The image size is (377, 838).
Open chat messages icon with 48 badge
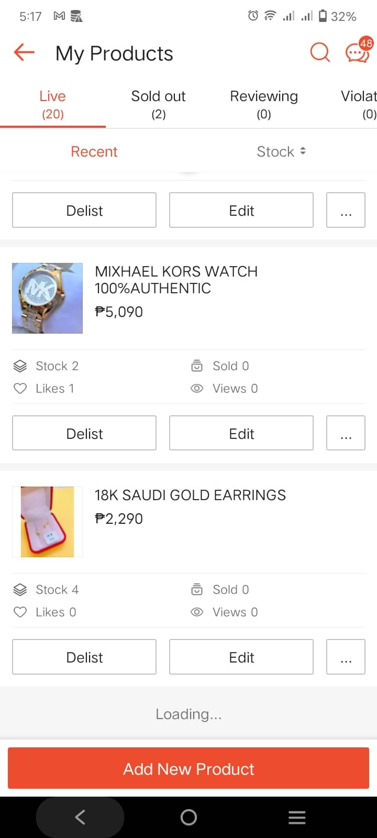tap(358, 51)
